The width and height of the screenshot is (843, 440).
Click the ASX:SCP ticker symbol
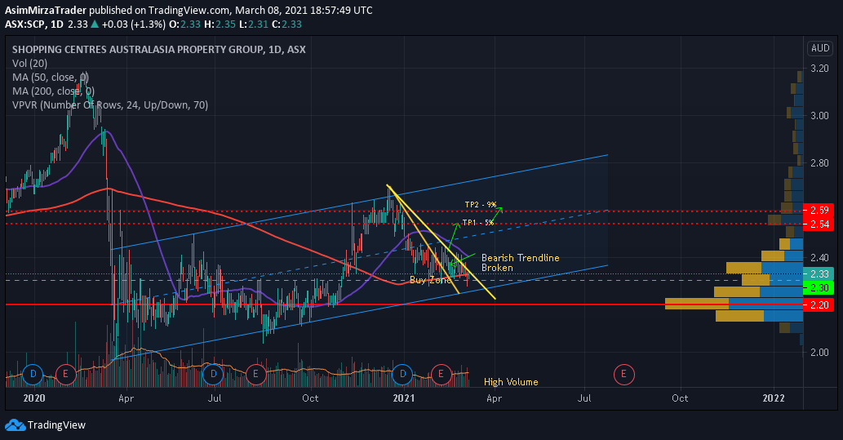click(25, 24)
